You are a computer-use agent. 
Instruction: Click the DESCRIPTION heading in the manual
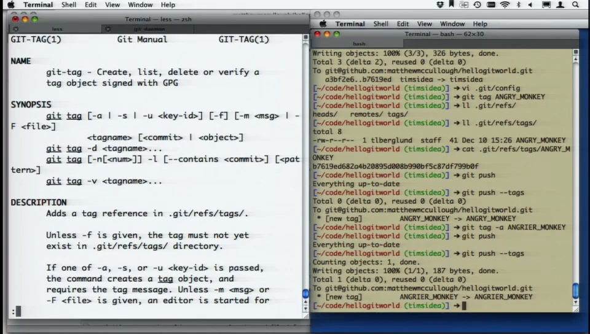pyautogui.click(x=38, y=202)
